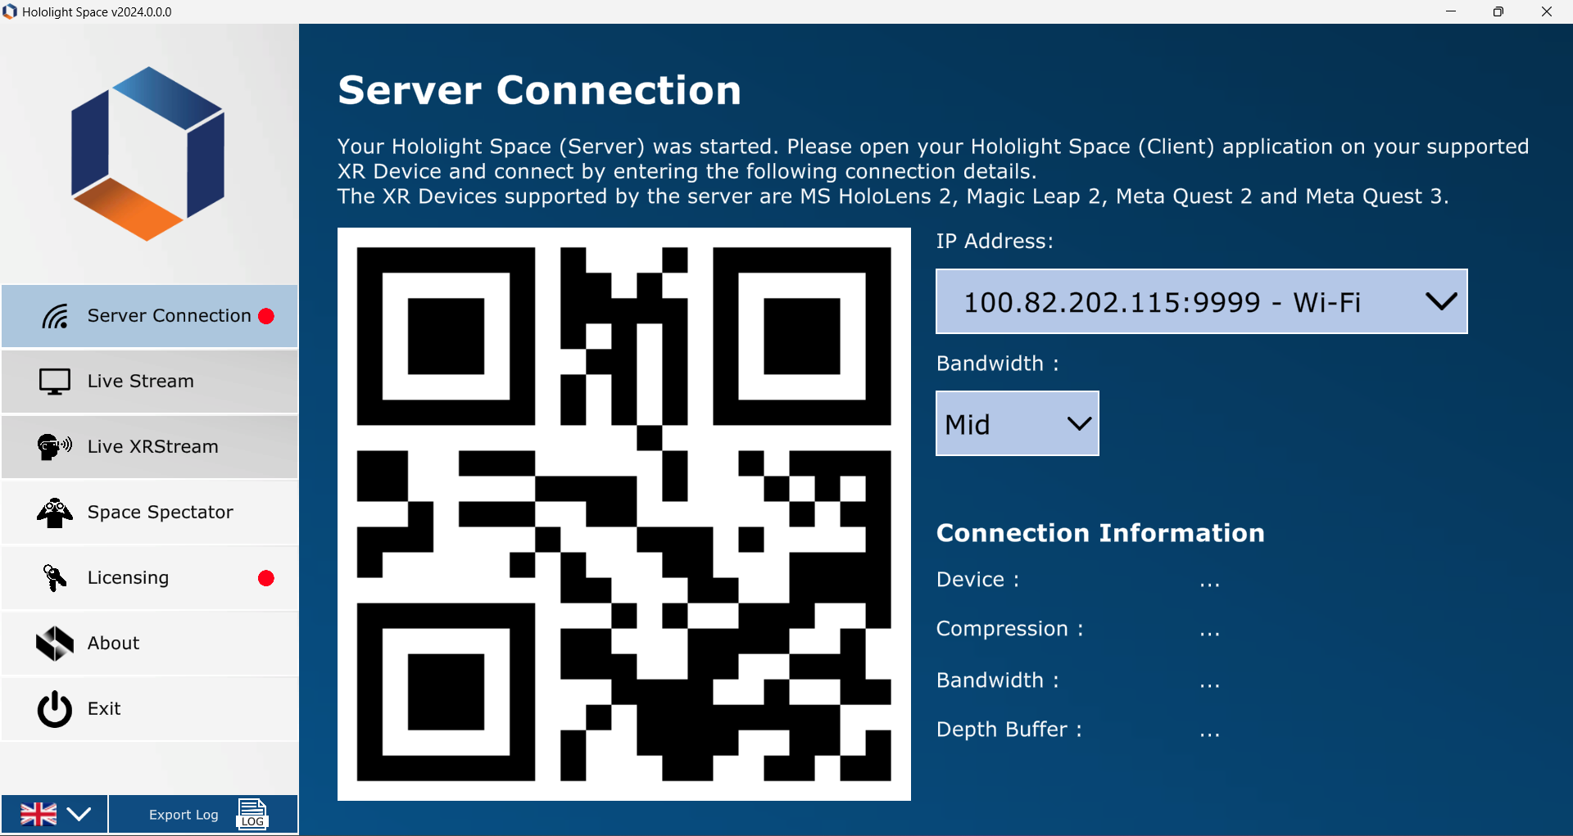The height and width of the screenshot is (836, 1573).
Task: Export the log file
Action: tap(203, 815)
